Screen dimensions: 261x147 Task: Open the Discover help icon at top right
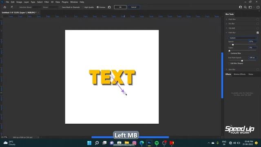(240, 7)
